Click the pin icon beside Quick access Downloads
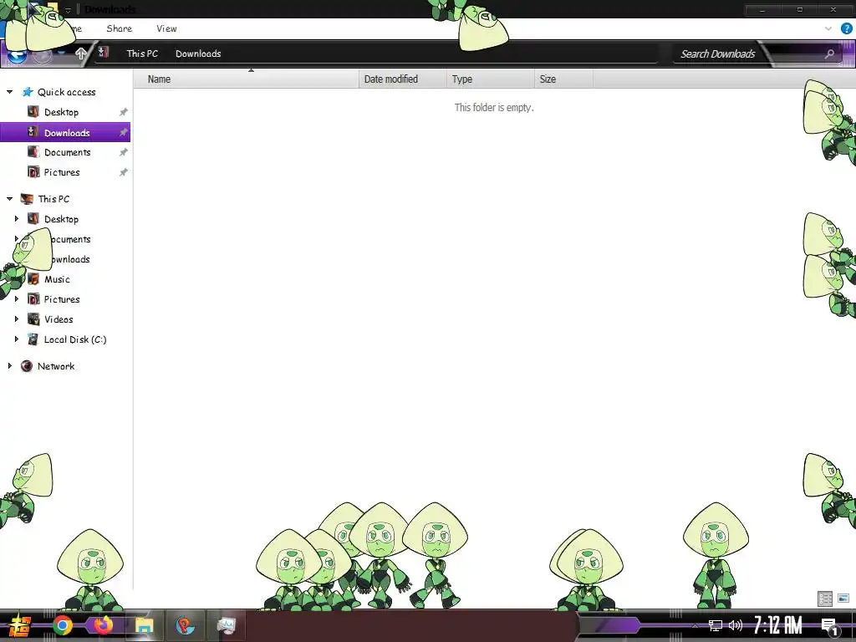The image size is (856, 642). (x=124, y=133)
